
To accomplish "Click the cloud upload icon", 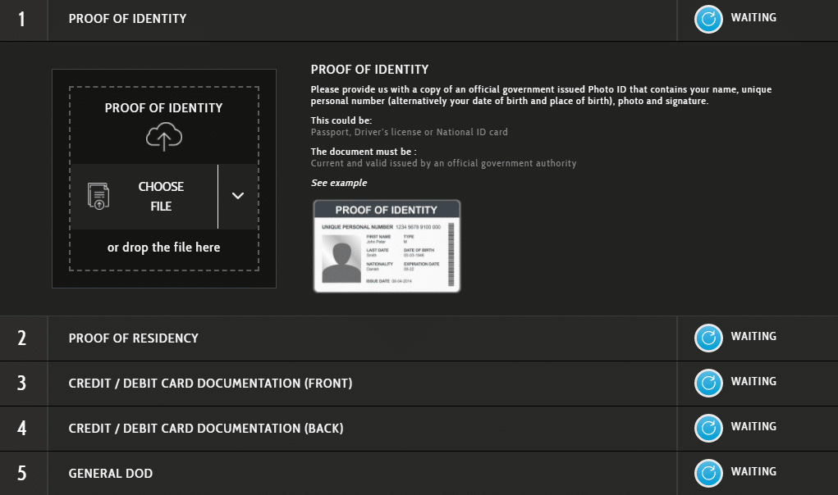I will [x=164, y=137].
